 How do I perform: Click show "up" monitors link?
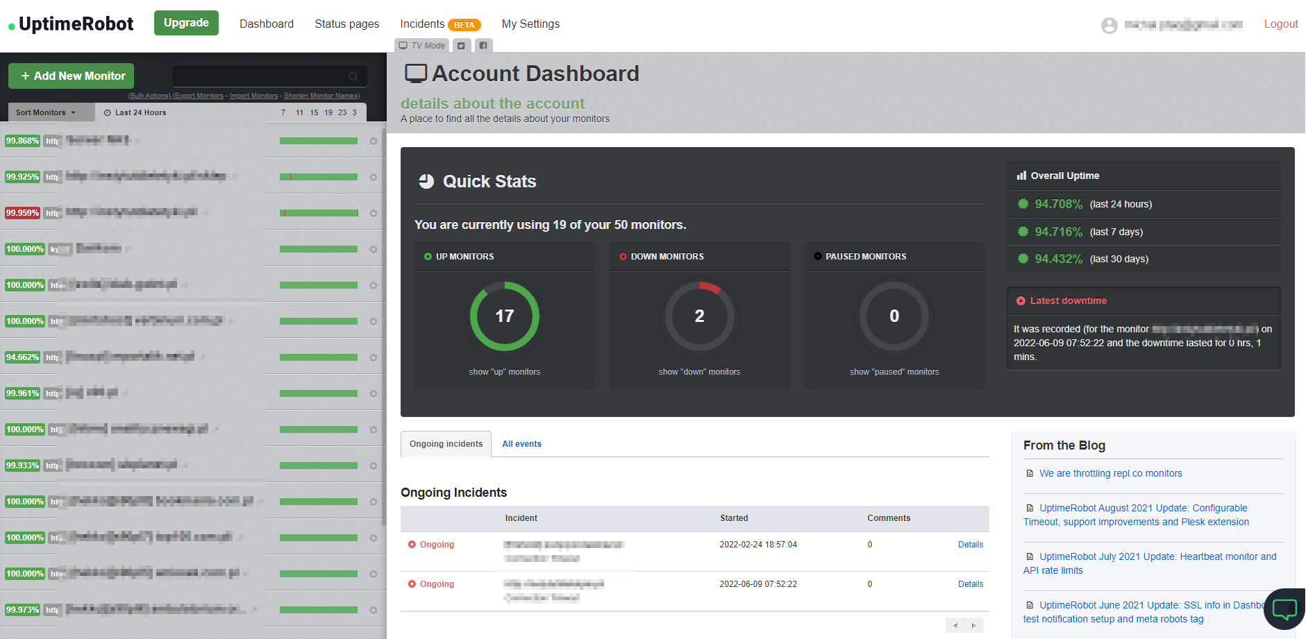coord(505,372)
